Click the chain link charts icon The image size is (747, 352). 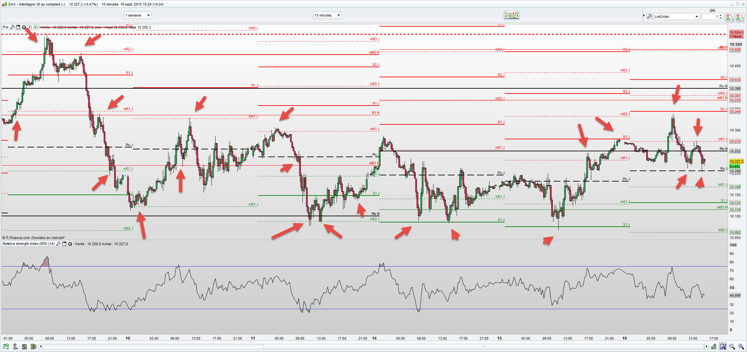click(x=15, y=347)
